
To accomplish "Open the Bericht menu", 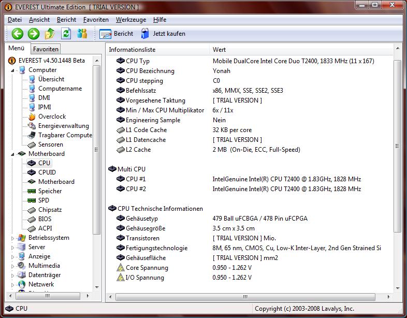I will click(66, 20).
